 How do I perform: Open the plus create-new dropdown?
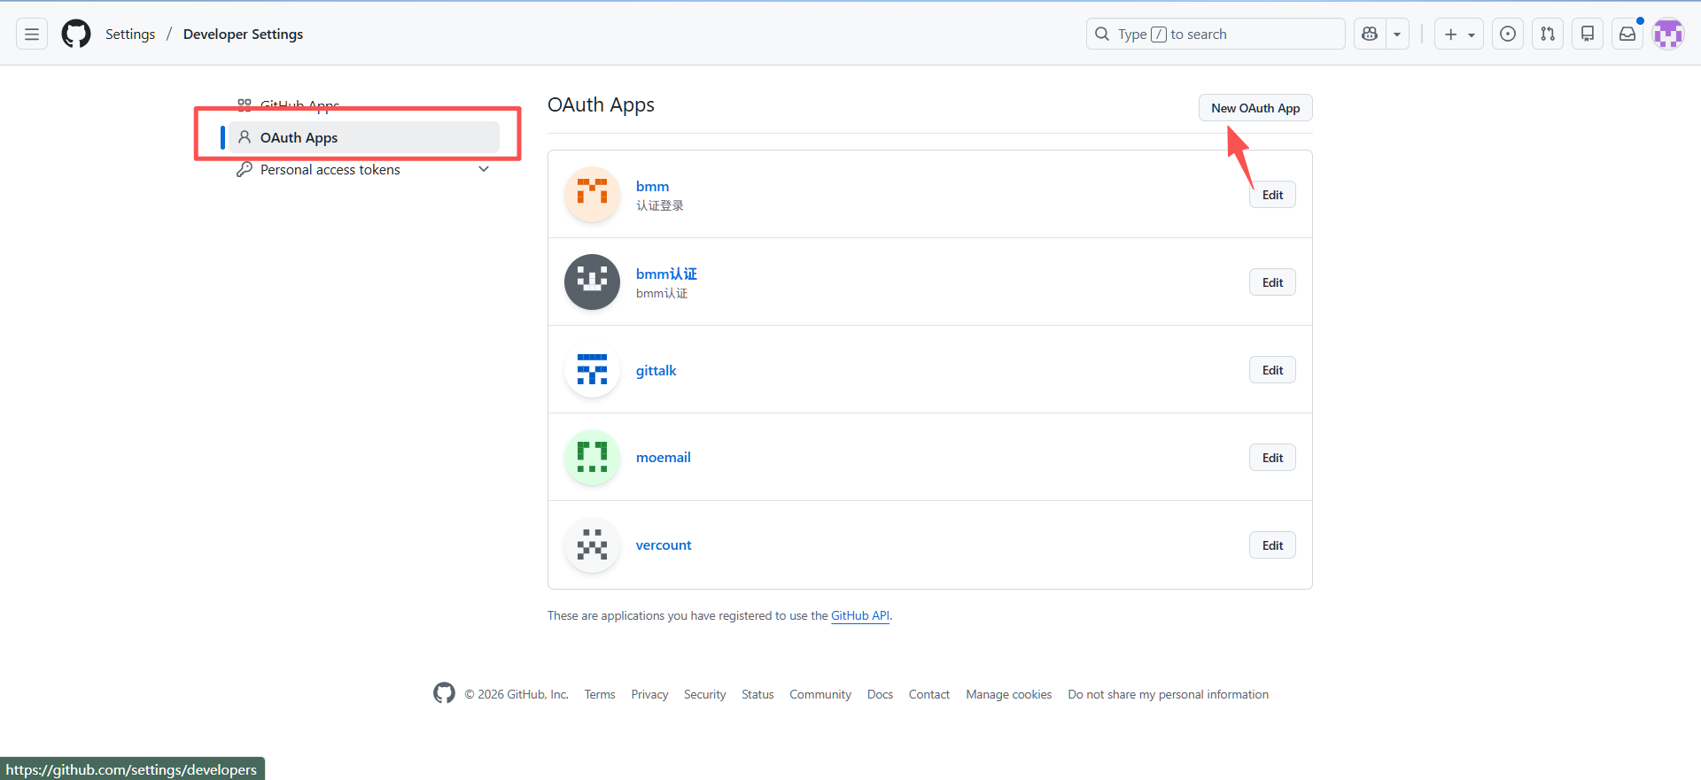pos(1458,35)
